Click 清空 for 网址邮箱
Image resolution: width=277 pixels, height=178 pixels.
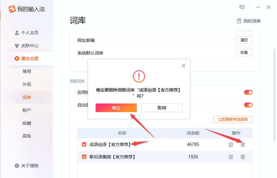coord(244,40)
